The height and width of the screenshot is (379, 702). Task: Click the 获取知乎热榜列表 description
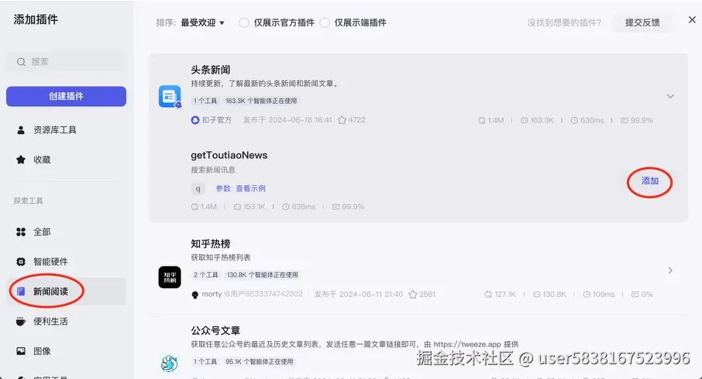pos(221,257)
